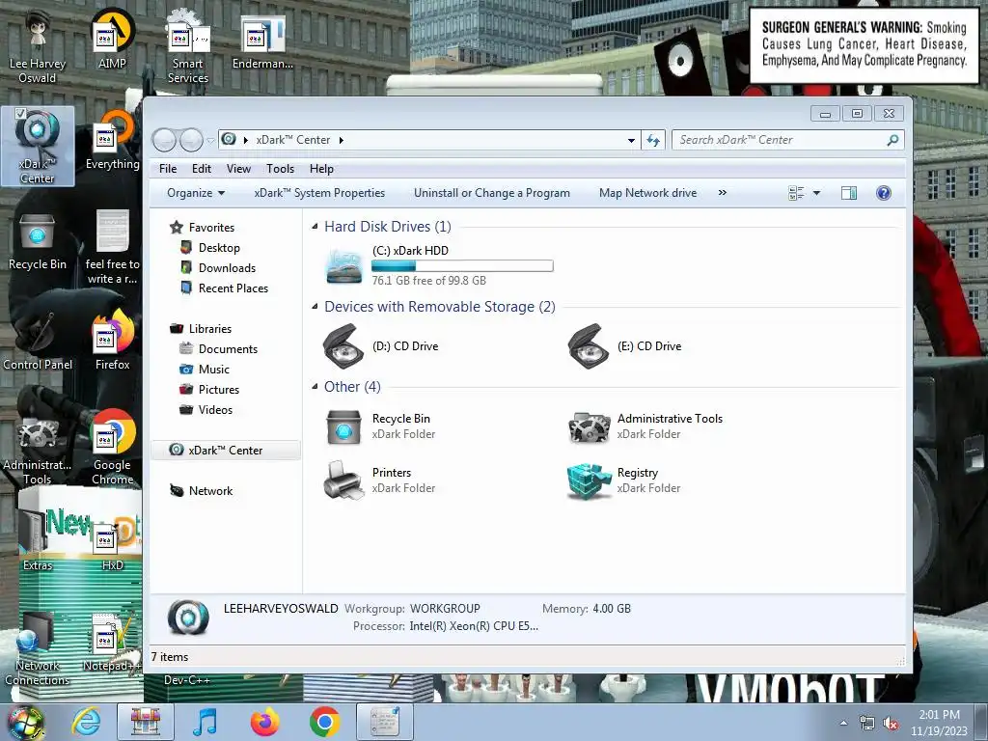This screenshot has height=741, width=988.
Task: Select the AIMP desktop icon
Action: point(112,40)
